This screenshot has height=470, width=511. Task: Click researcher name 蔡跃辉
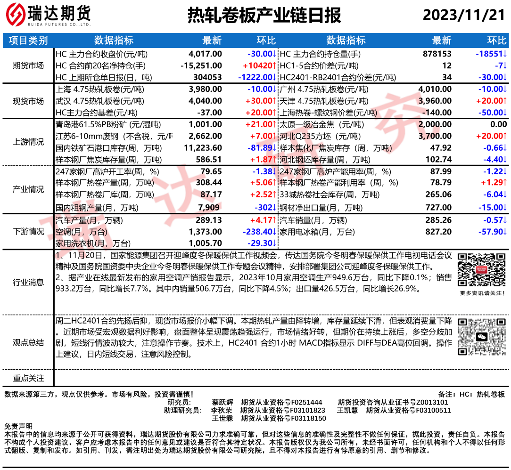(x=223, y=402)
